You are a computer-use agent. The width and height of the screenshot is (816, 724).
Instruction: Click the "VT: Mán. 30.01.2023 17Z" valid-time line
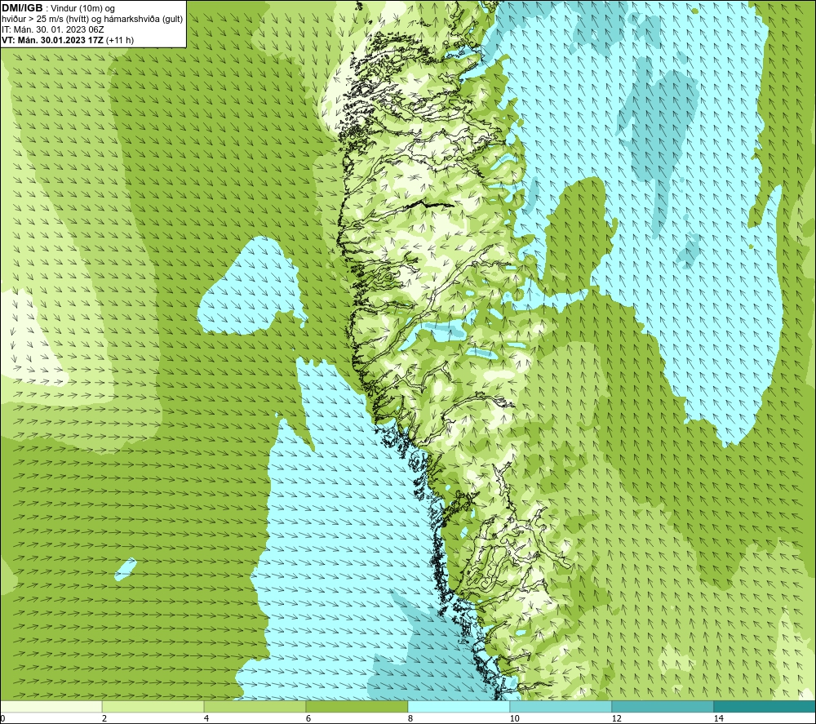pyautogui.click(x=52, y=40)
